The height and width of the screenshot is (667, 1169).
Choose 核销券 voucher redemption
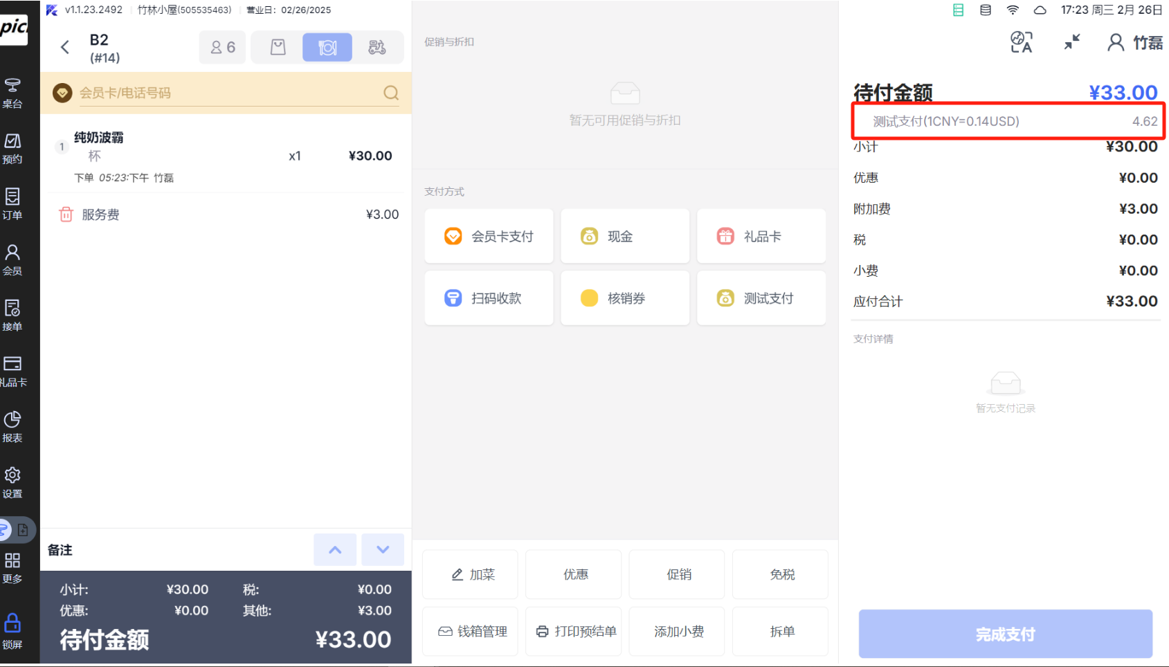(625, 298)
